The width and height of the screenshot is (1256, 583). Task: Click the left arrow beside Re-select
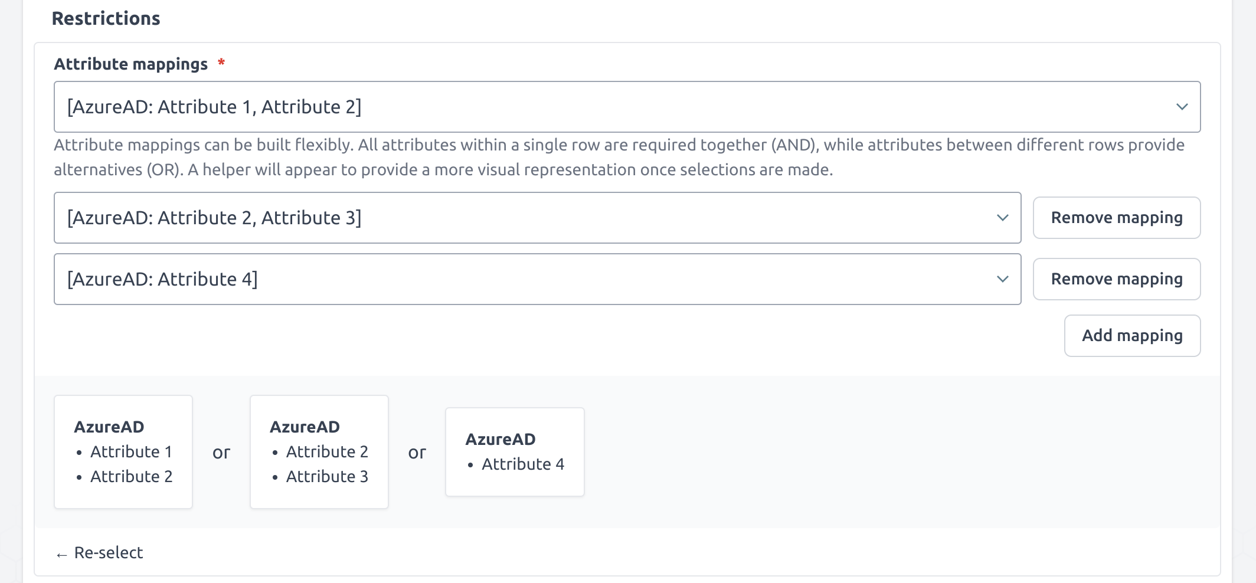tap(61, 555)
